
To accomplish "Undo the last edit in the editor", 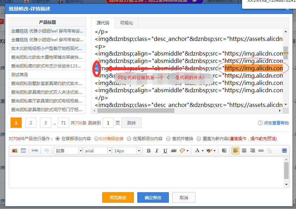I will pyautogui.click(x=47, y=151).
